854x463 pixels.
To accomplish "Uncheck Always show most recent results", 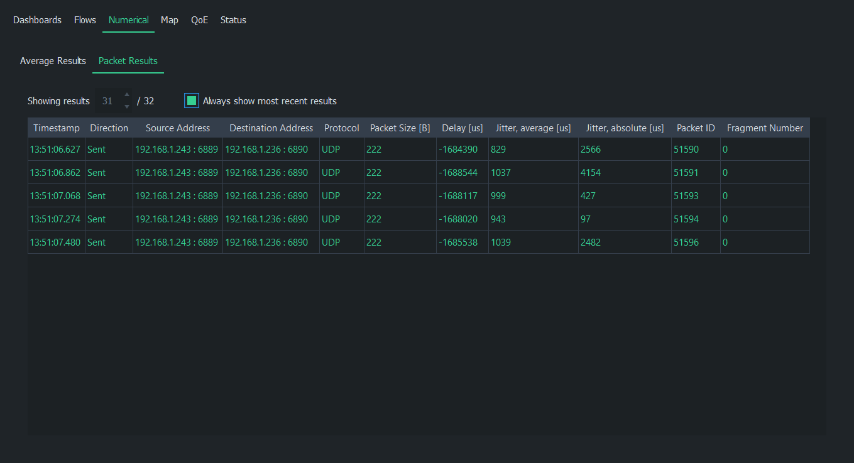I will (x=192, y=101).
